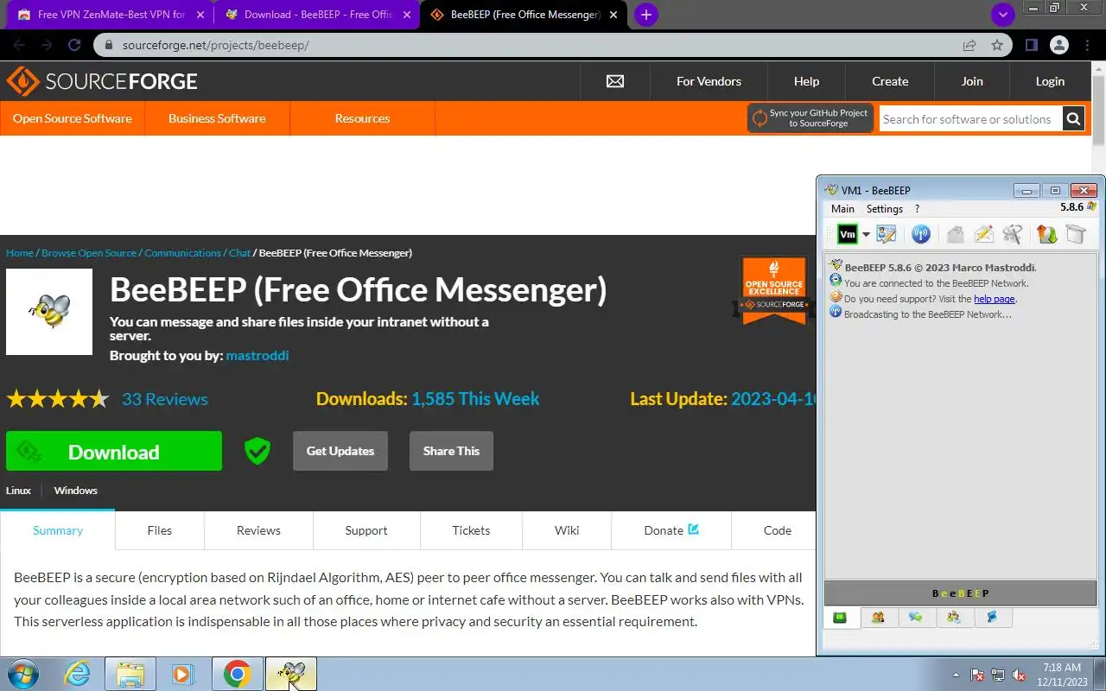Viewport: 1106px width, 691px height.
Task: Open the status dropdown arrow beside the Vm avatar
Action: [865, 235]
